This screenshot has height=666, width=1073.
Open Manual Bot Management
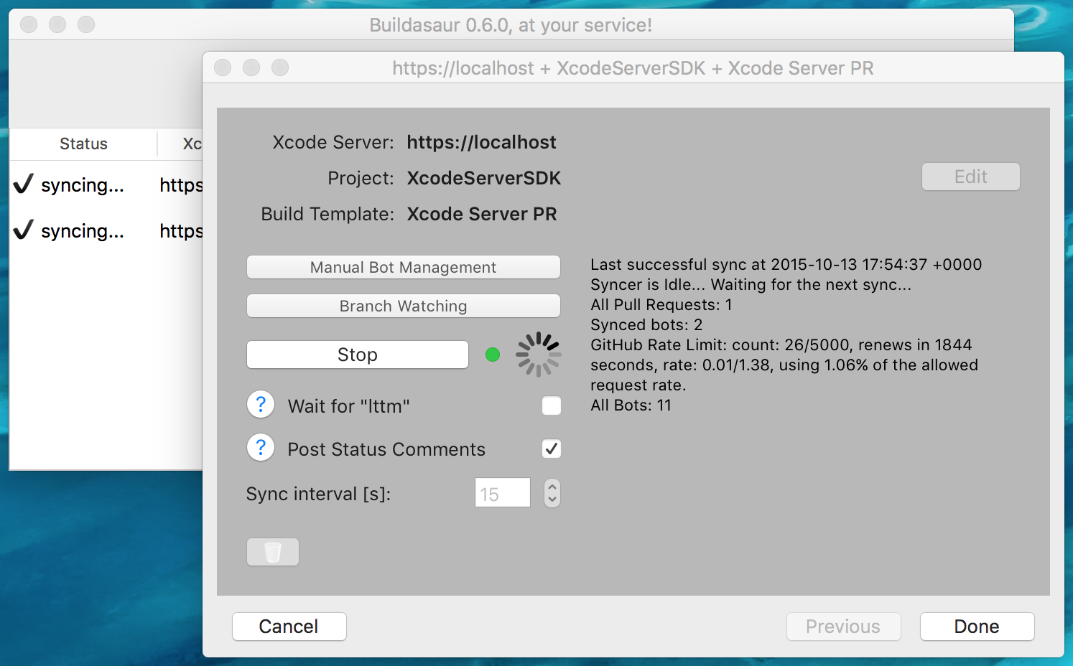point(404,267)
